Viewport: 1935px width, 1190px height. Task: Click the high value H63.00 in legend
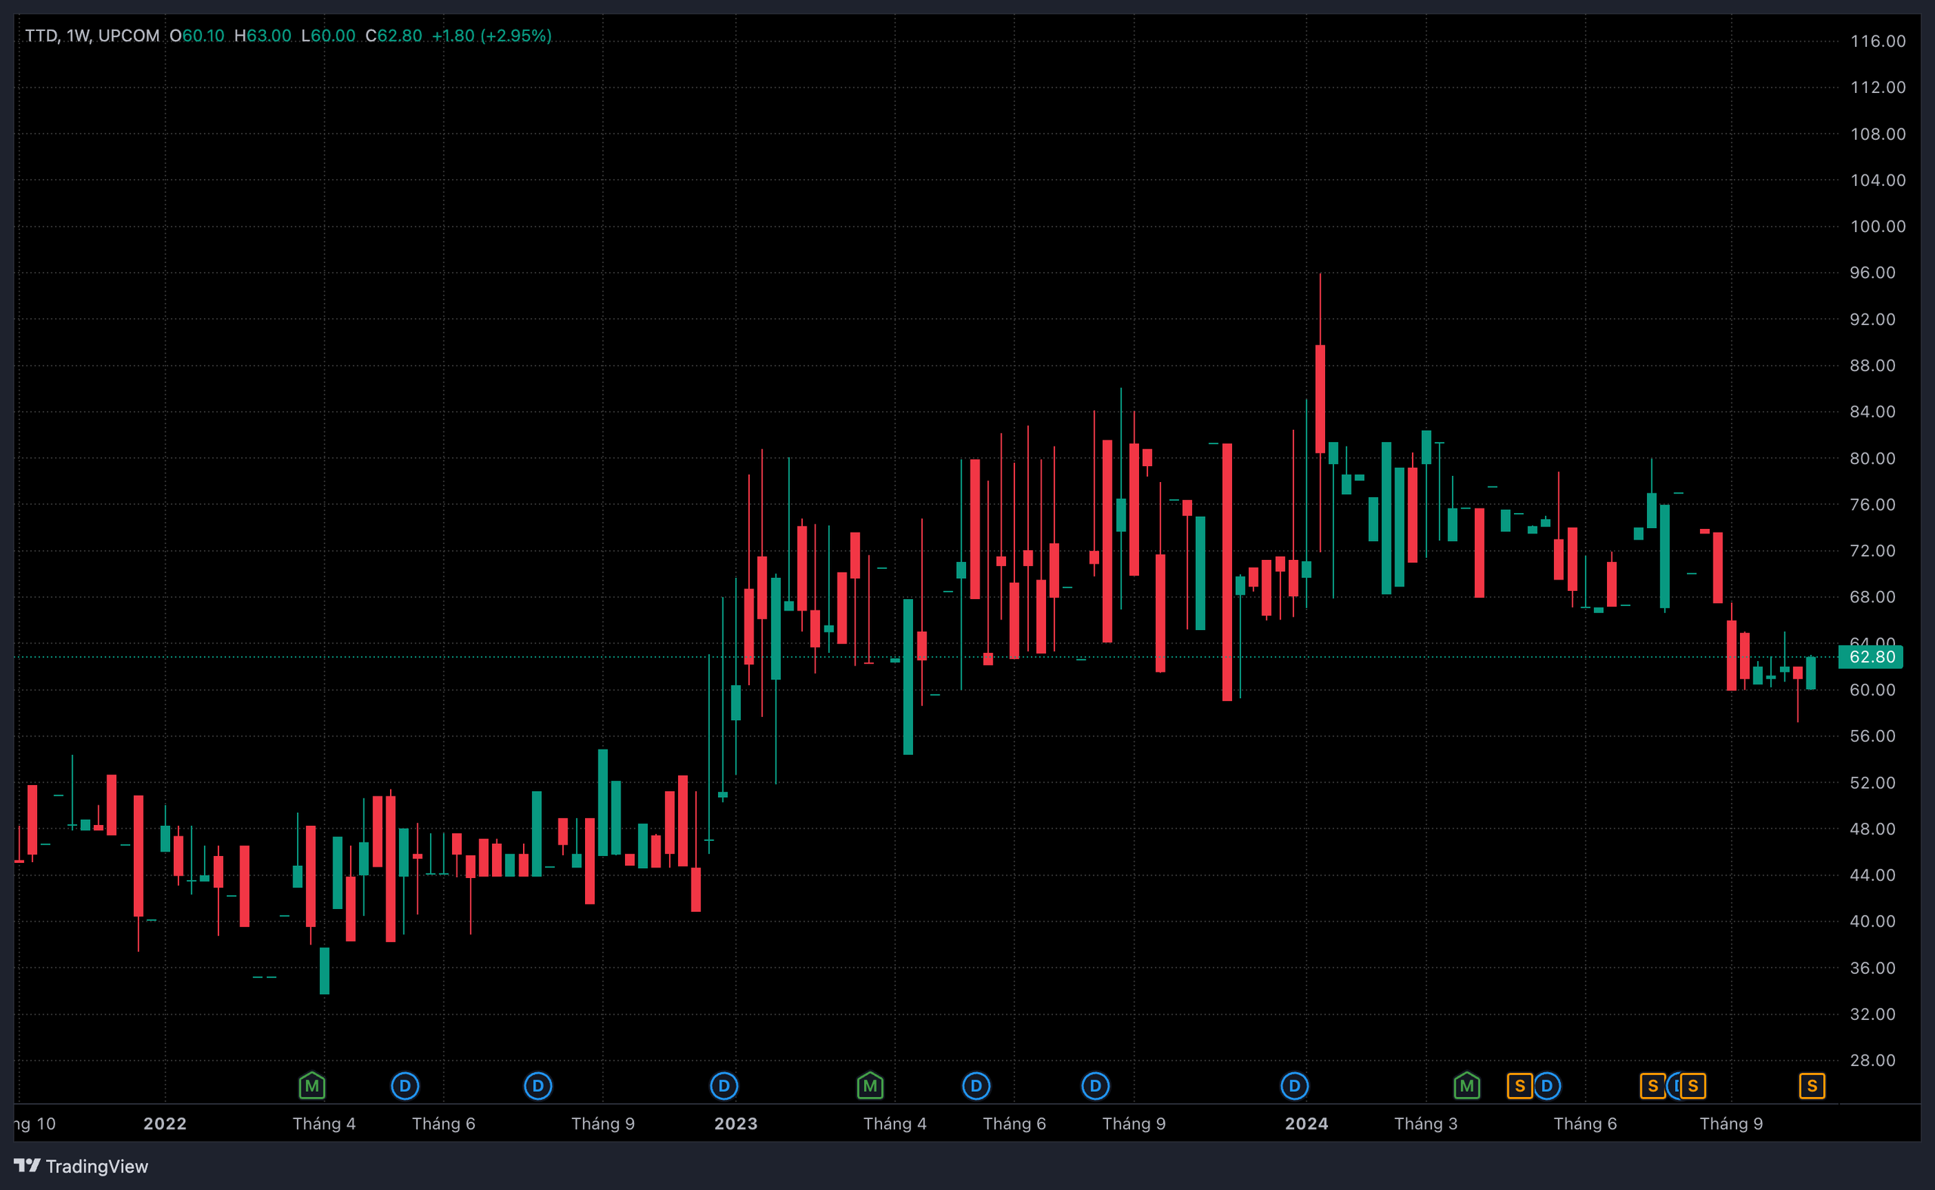coord(263,36)
